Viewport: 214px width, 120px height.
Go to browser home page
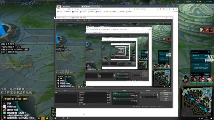(x=72, y=9)
